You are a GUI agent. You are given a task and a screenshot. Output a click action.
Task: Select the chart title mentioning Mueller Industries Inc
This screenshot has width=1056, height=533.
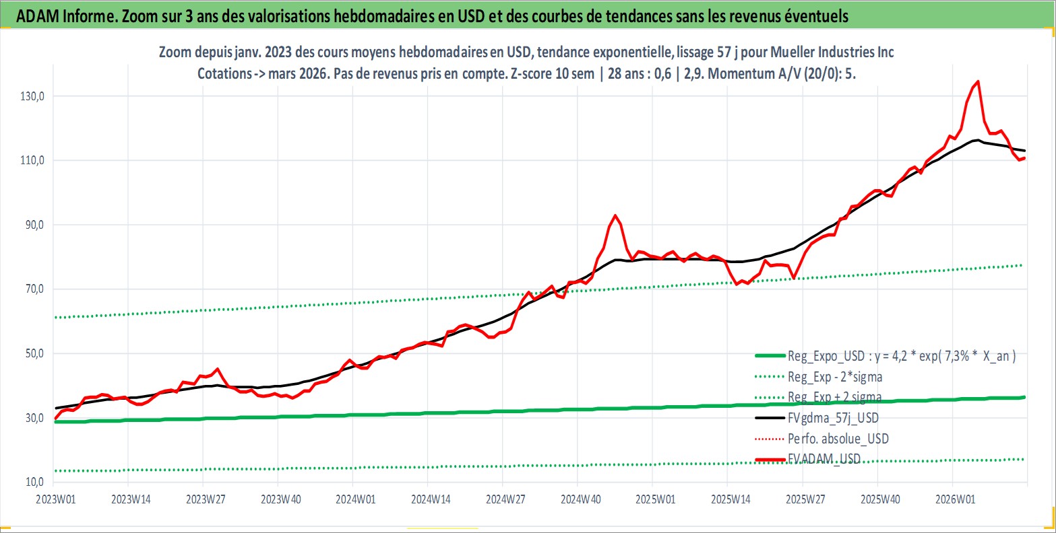point(526,52)
